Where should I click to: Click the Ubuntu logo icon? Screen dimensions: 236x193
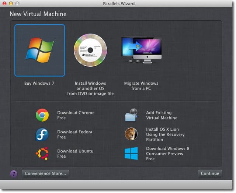pos(42,154)
